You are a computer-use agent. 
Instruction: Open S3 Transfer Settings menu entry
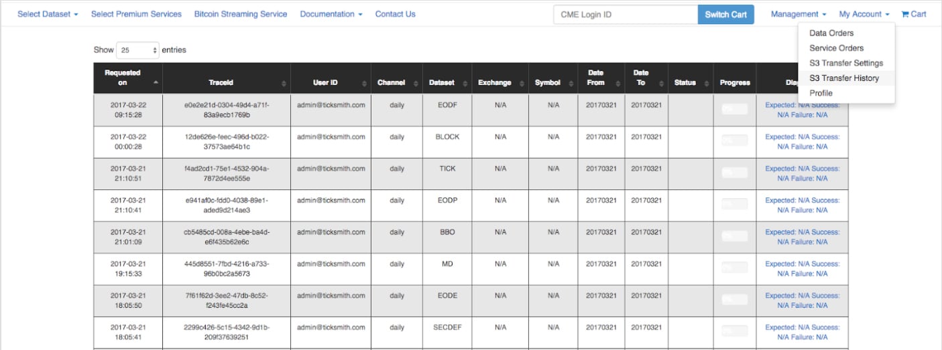(846, 63)
